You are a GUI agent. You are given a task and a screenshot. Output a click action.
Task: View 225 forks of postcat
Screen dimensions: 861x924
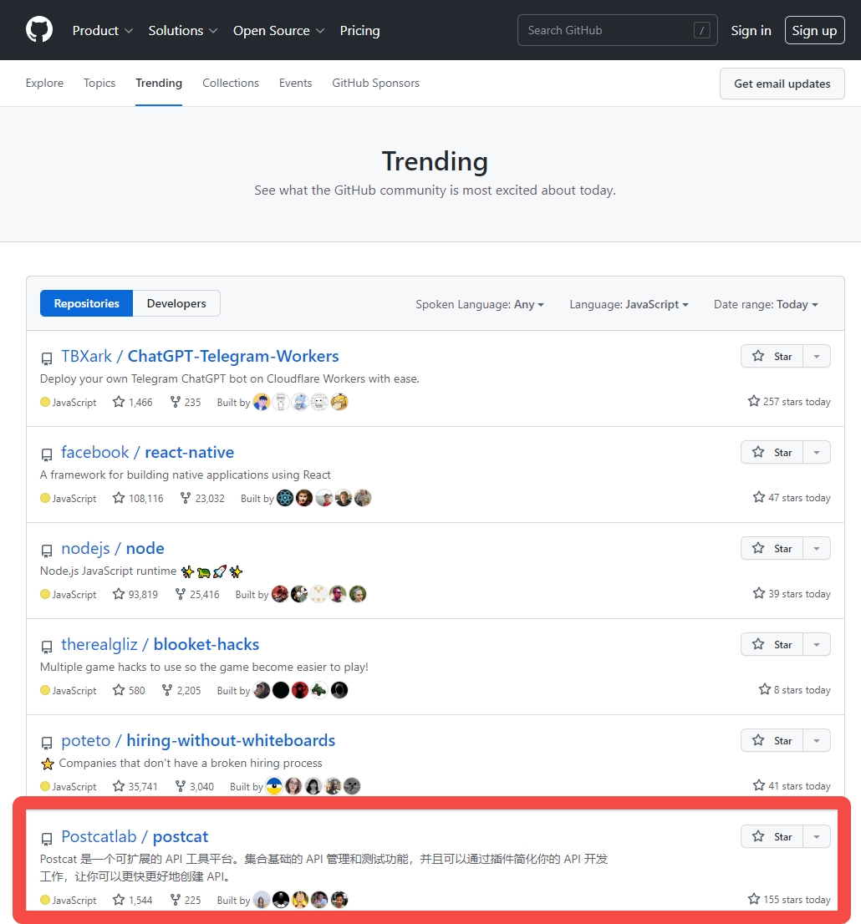click(186, 901)
